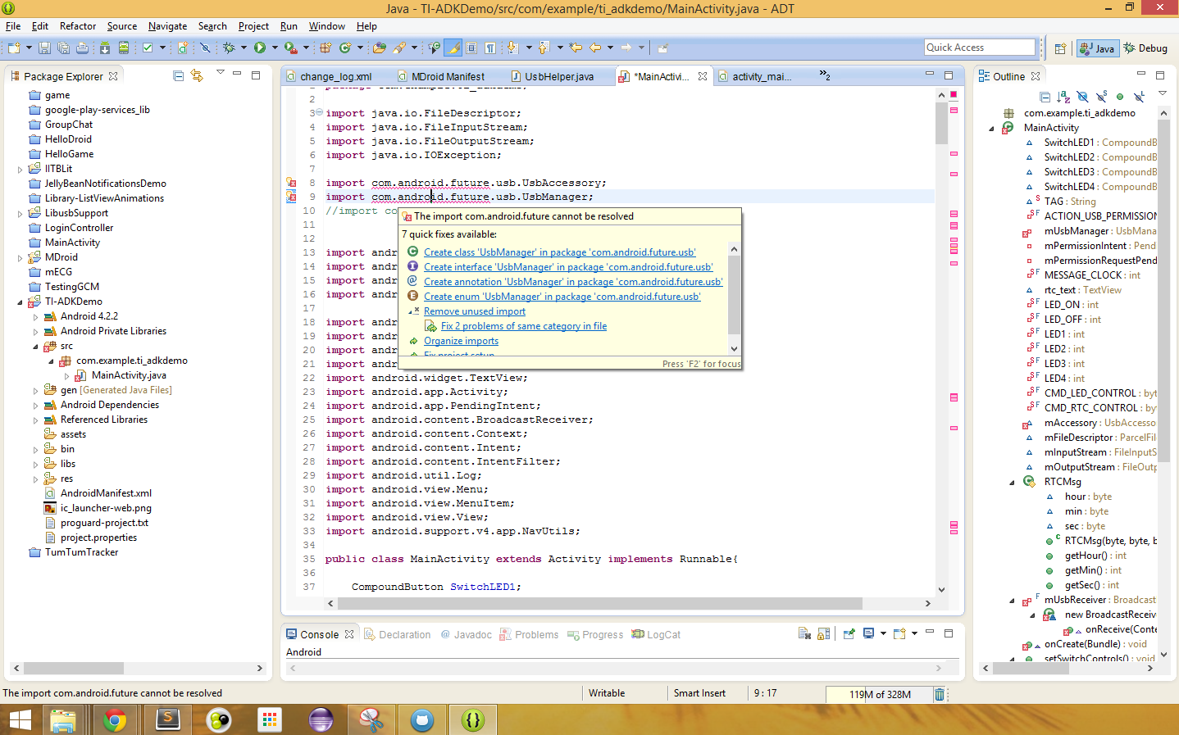
Task: Expand the MDroid project node
Action: [20, 258]
